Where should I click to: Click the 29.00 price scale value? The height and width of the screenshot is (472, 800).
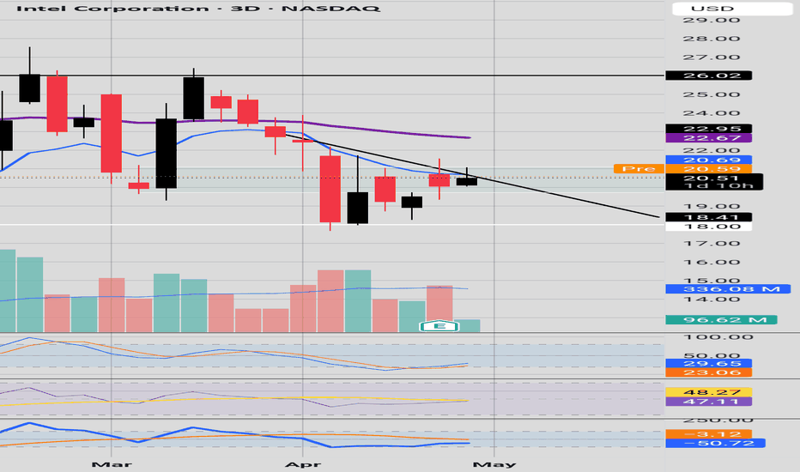(x=712, y=21)
